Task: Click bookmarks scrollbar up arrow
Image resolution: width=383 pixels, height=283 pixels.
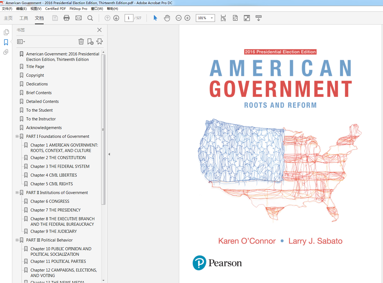Action: [x=103, y=52]
